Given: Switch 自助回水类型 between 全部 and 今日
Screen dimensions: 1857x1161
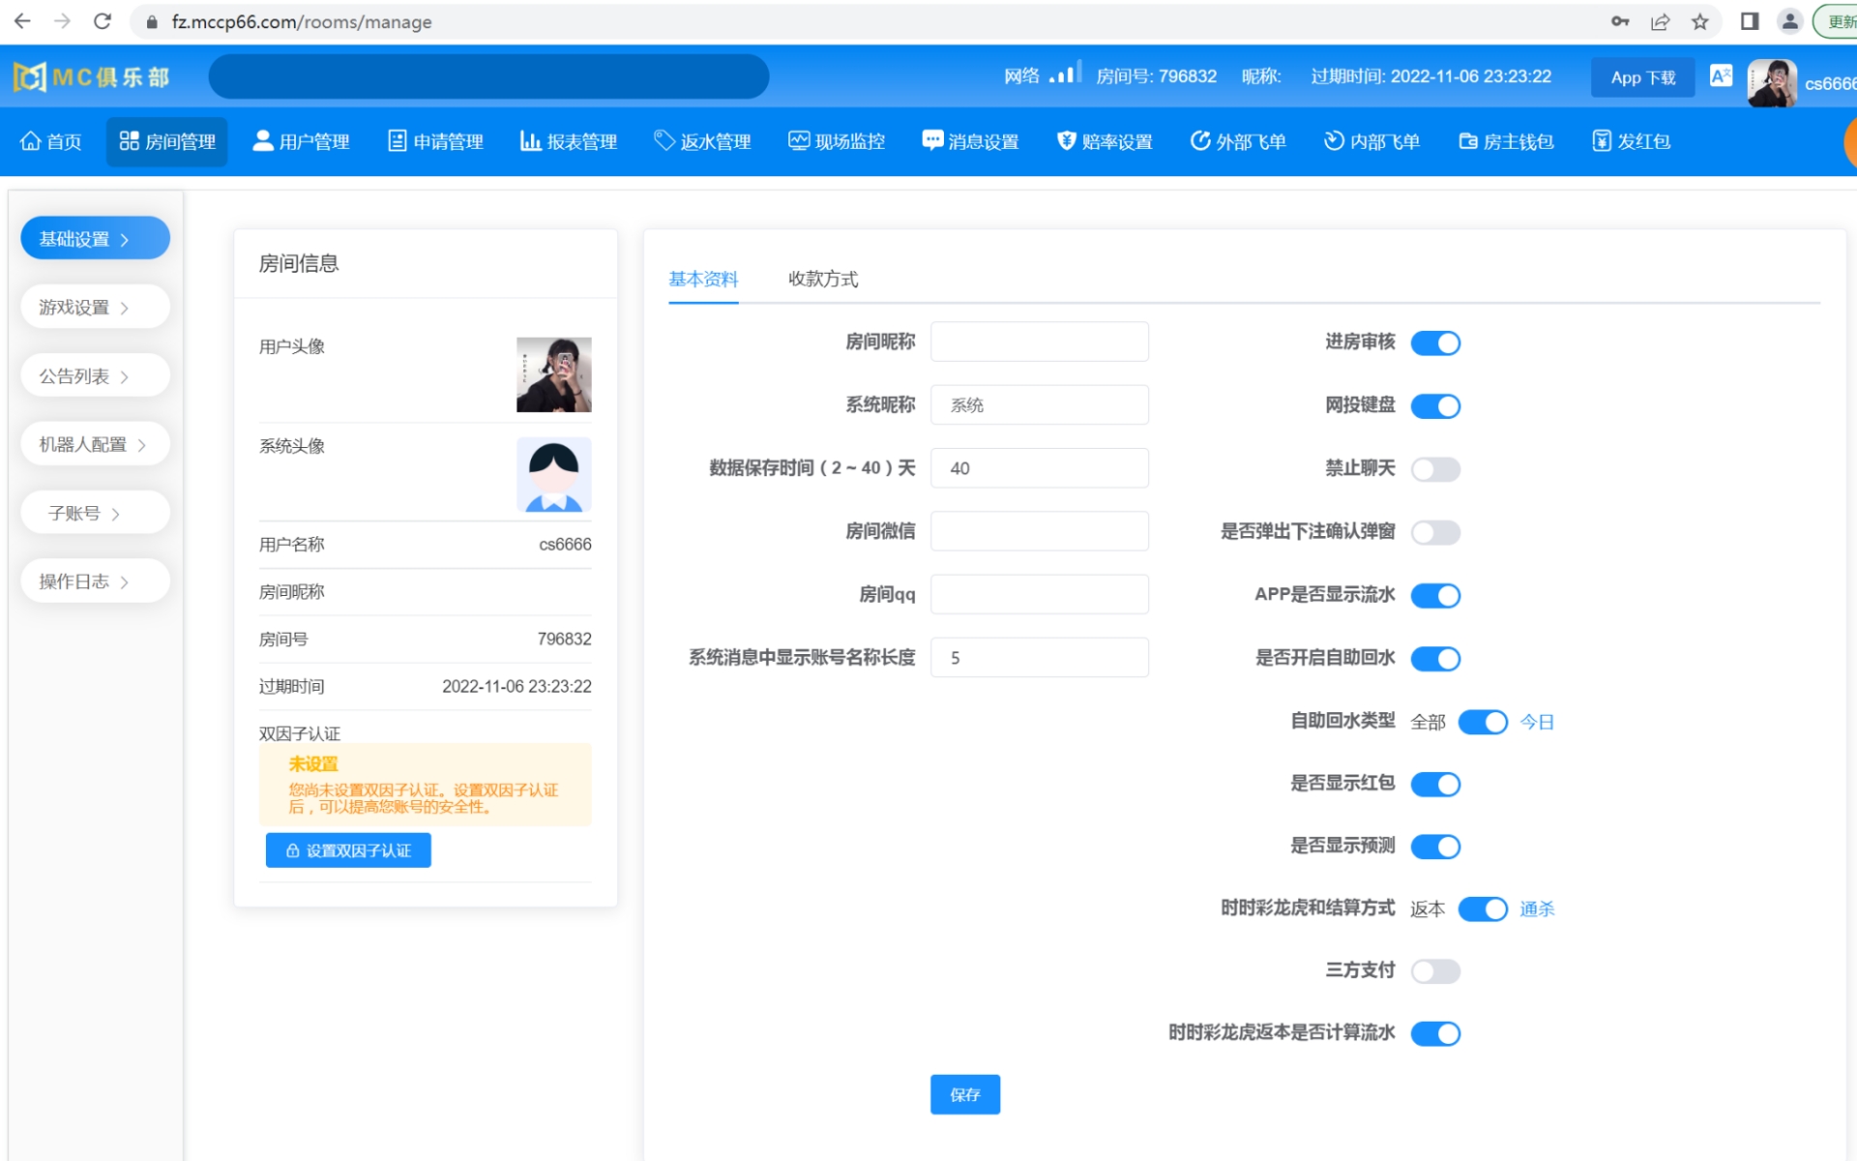Looking at the screenshot, I should coord(1483,722).
